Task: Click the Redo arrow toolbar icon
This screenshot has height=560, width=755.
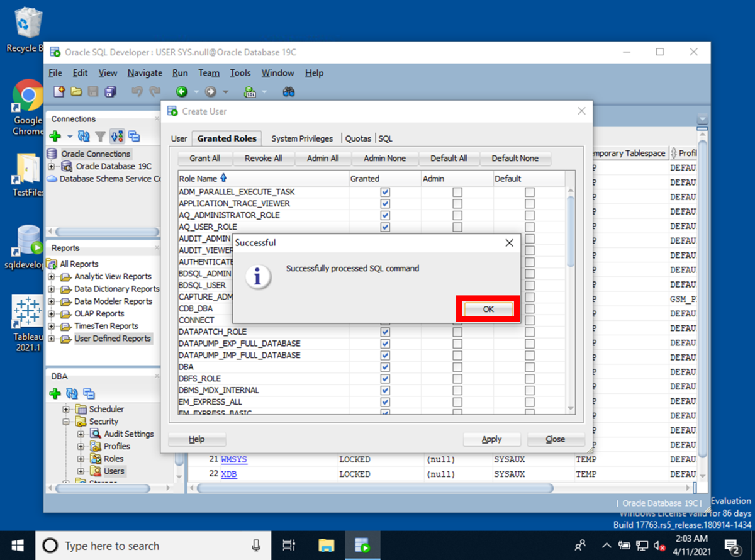Action: [x=154, y=92]
